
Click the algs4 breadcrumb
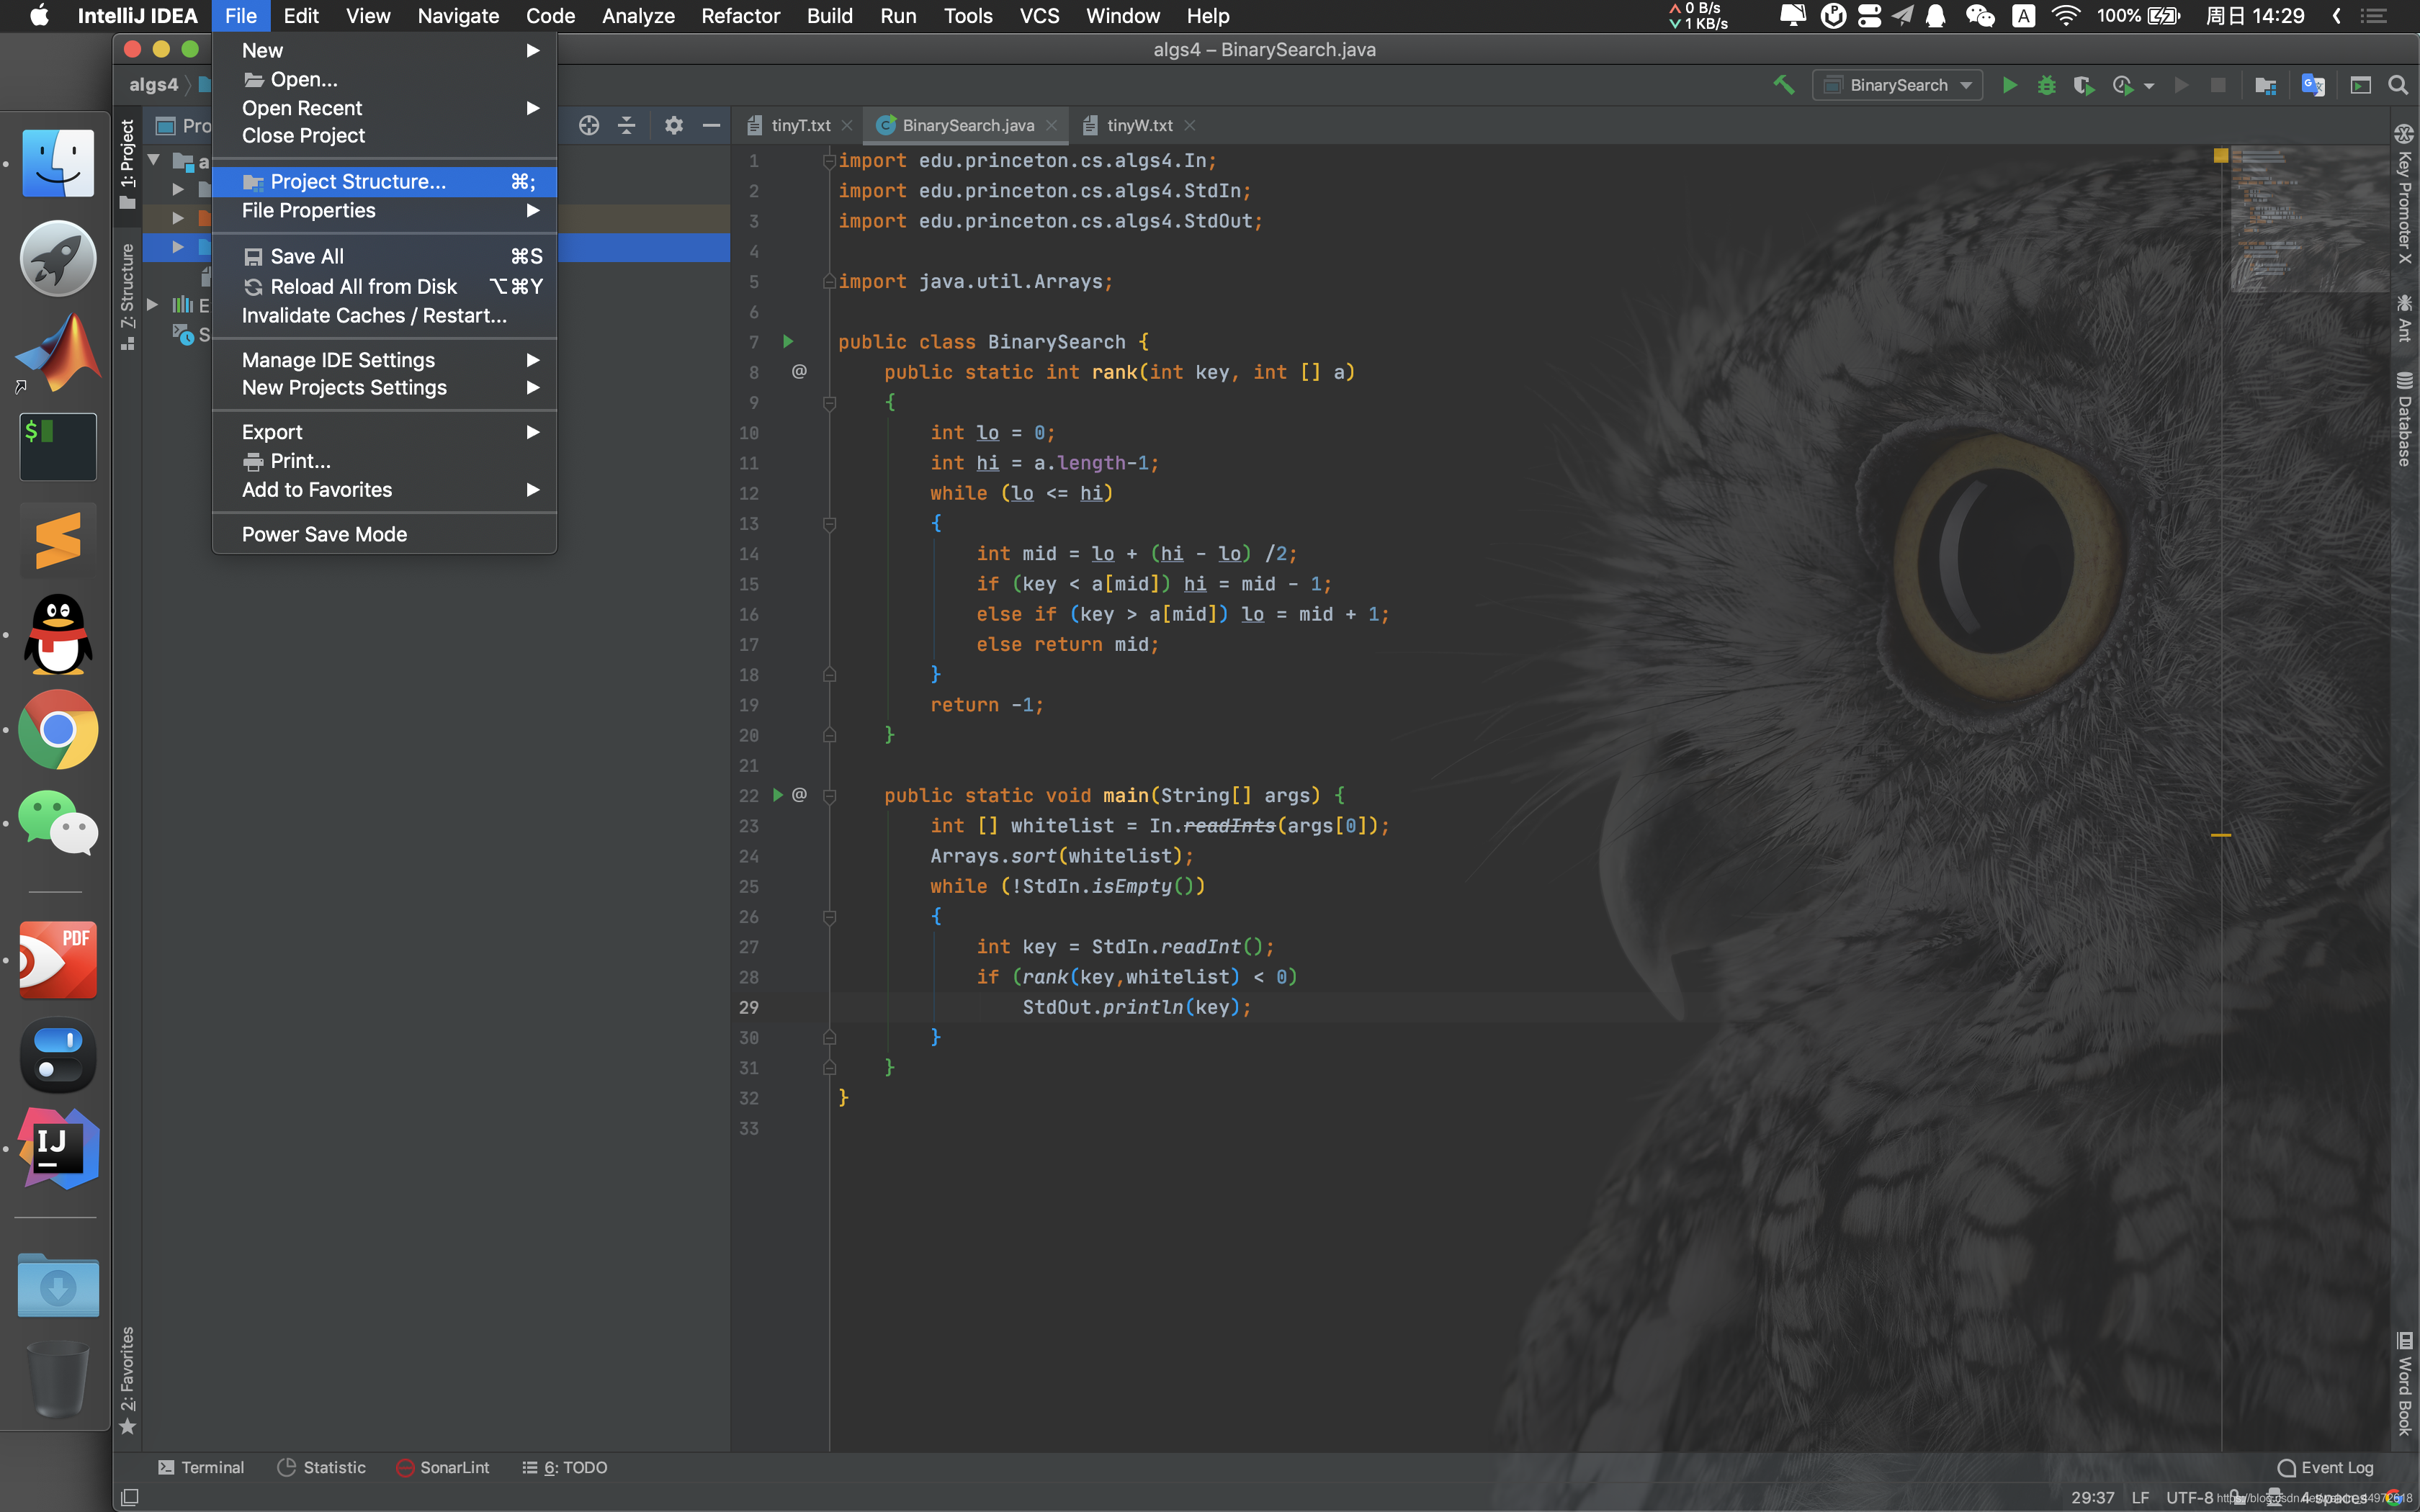click(153, 84)
